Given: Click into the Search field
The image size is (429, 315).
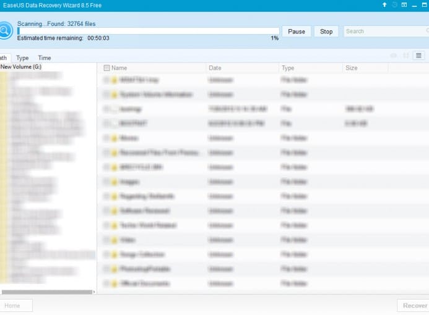Looking at the screenshot, I should [x=386, y=31].
